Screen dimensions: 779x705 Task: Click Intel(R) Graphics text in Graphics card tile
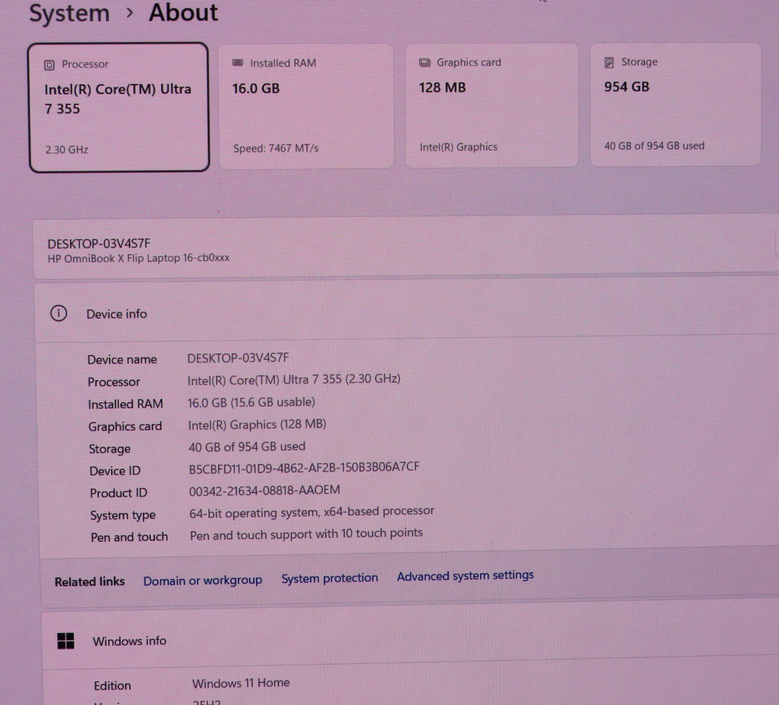click(459, 147)
